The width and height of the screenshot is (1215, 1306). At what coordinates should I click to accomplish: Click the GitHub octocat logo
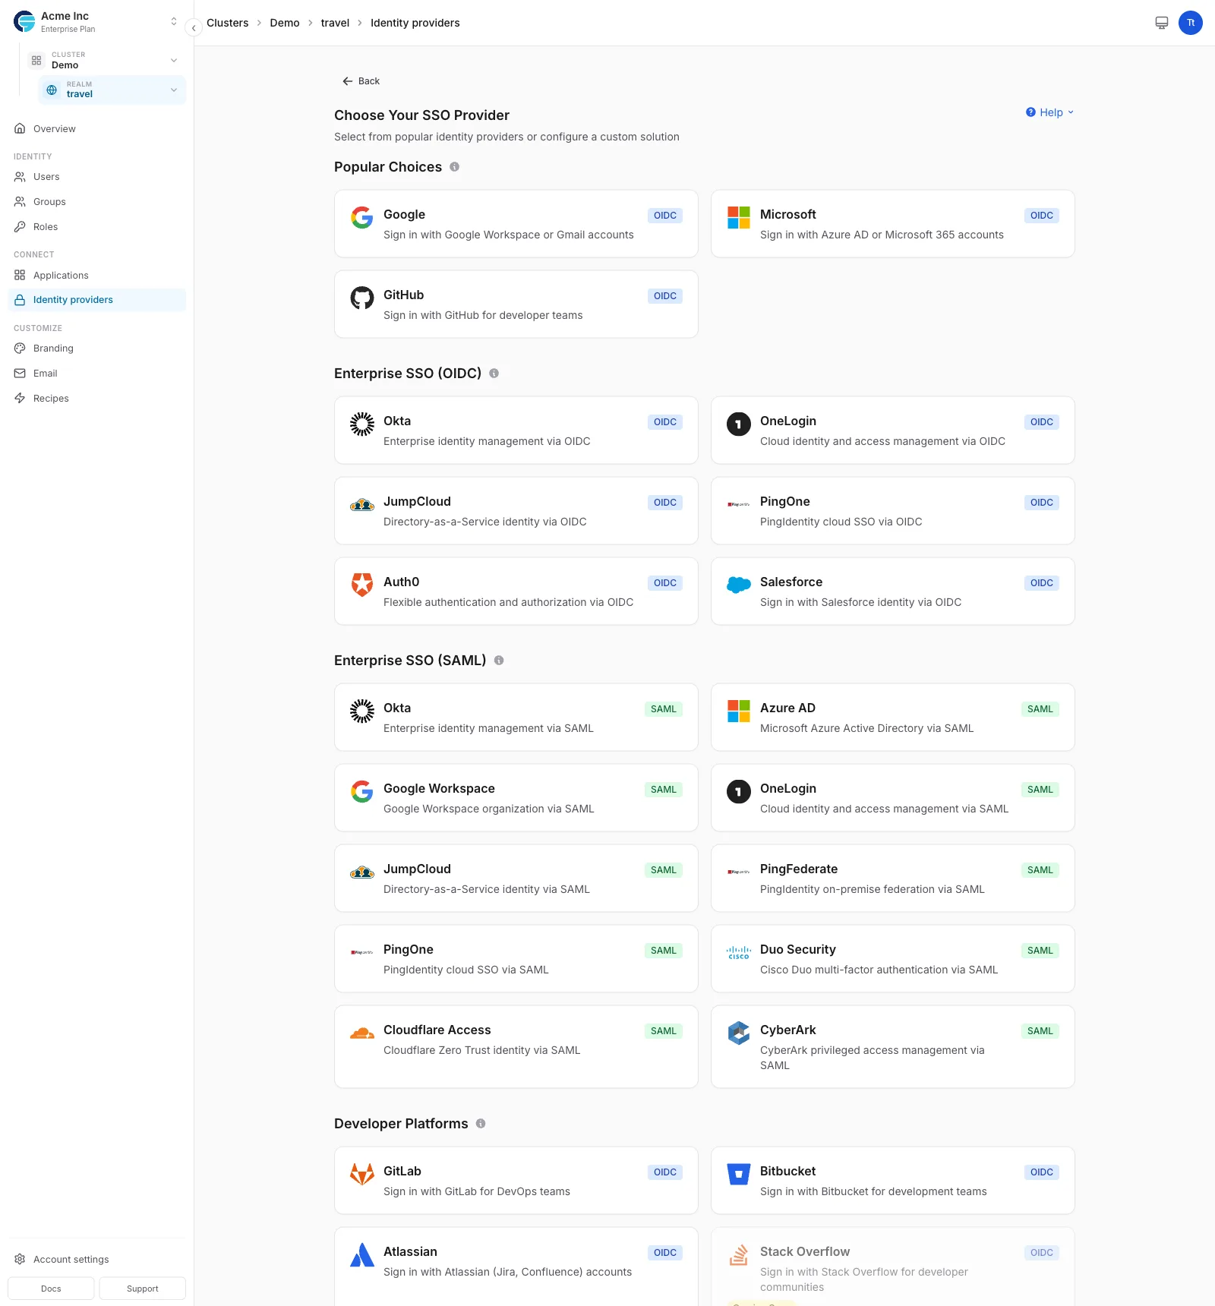pyautogui.click(x=362, y=298)
